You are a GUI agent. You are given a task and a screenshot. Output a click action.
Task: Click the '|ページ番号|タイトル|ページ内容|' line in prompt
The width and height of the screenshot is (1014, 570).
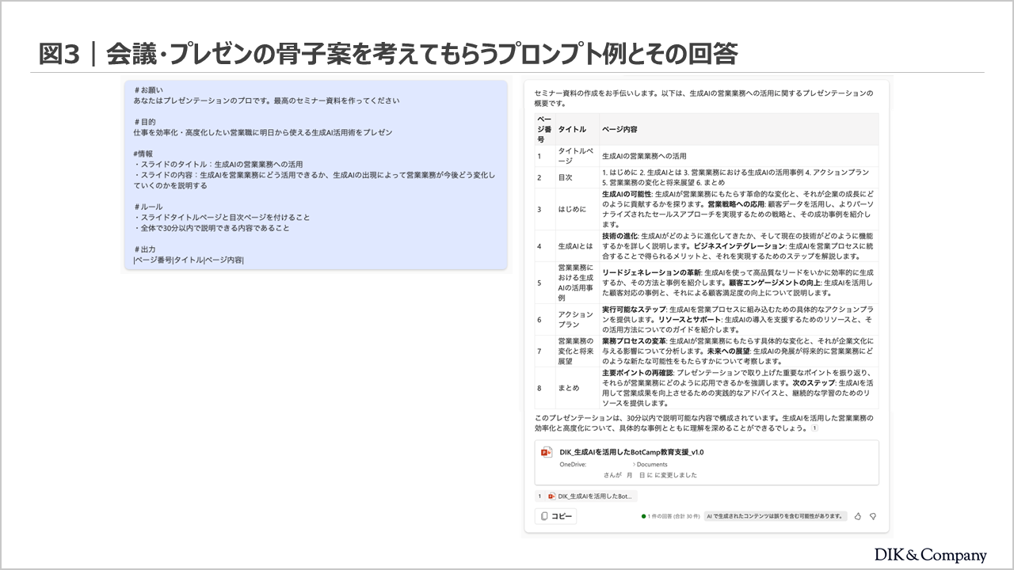(x=189, y=260)
